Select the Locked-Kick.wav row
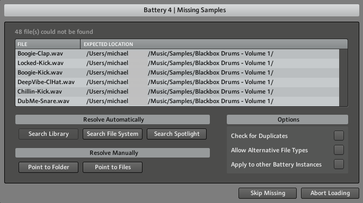 tap(178, 63)
